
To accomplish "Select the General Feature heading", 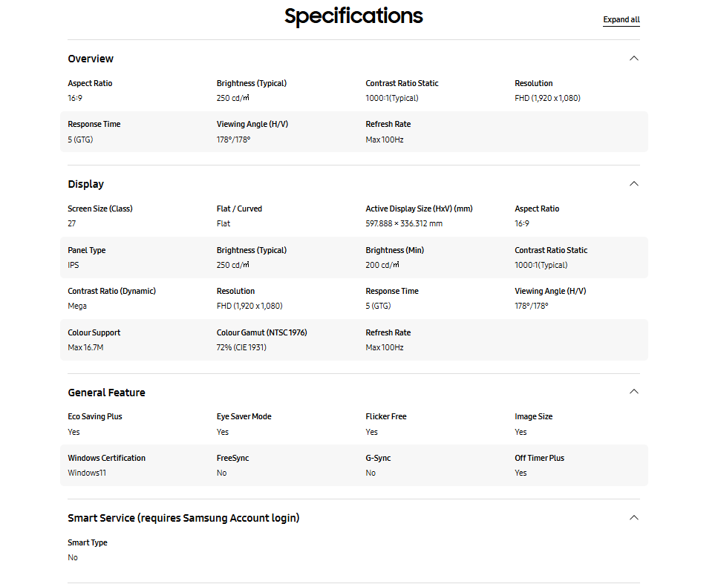I will point(106,393).
